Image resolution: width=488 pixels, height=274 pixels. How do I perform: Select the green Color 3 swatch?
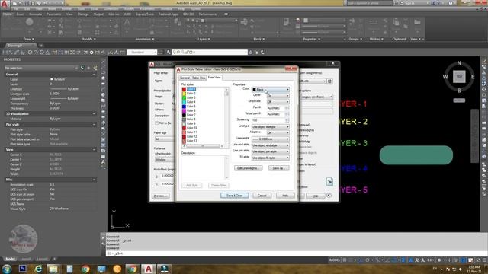click(184, 98)
